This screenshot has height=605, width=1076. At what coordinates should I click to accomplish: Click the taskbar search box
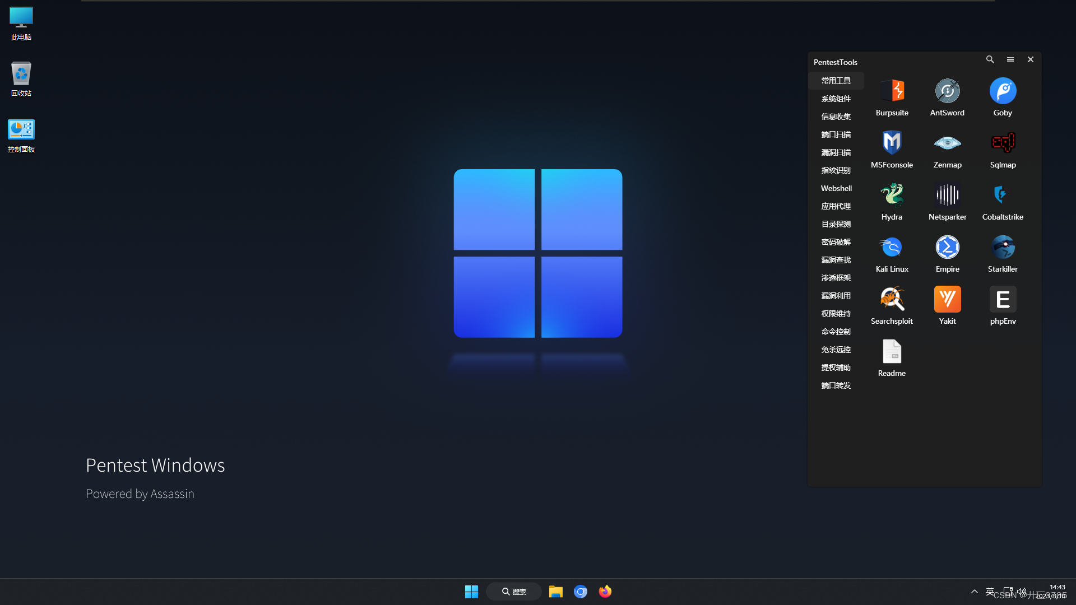[514, 592]
